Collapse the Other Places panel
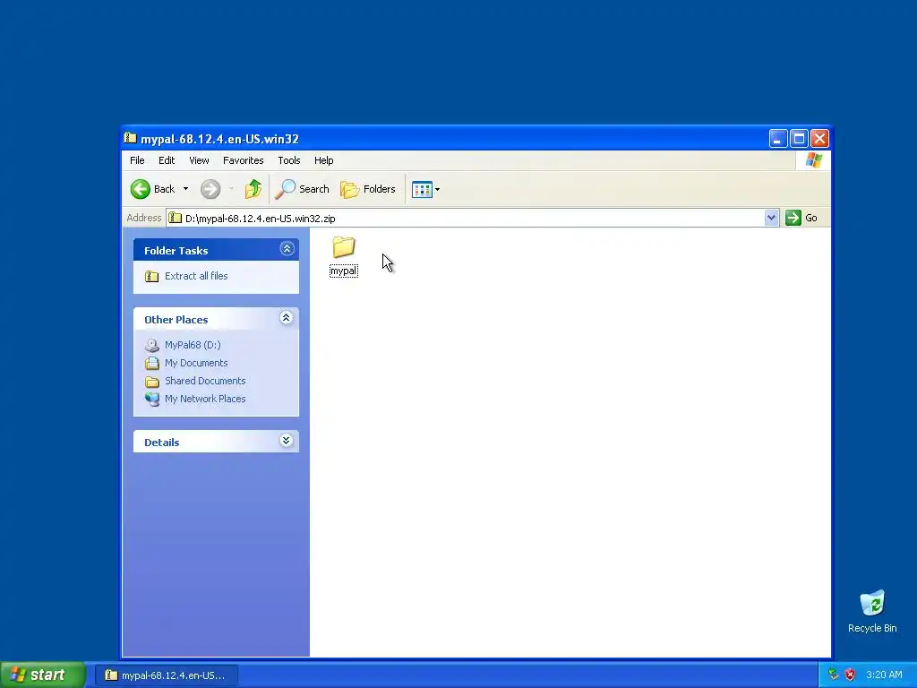Screen dimensions: 917x688 click(x=286, y=318)
